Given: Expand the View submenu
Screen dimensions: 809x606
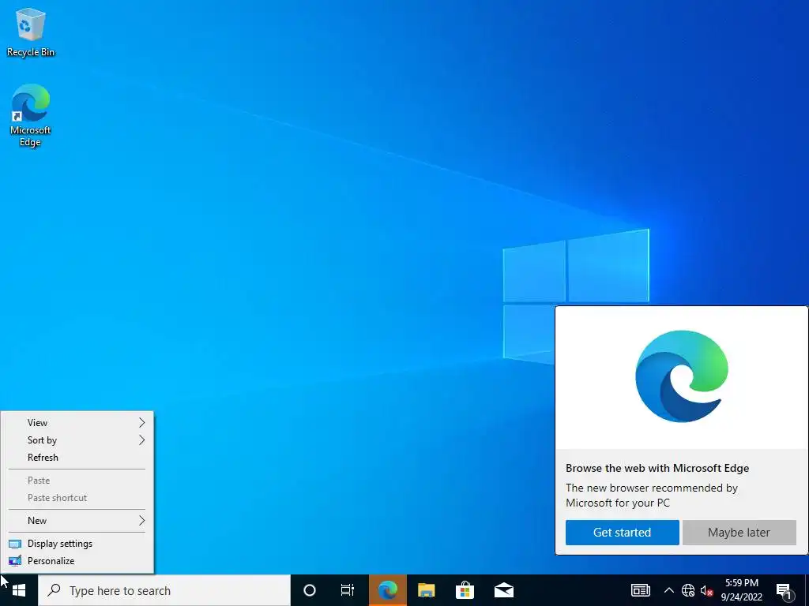Looking at the screenshot, I should 77,423.
